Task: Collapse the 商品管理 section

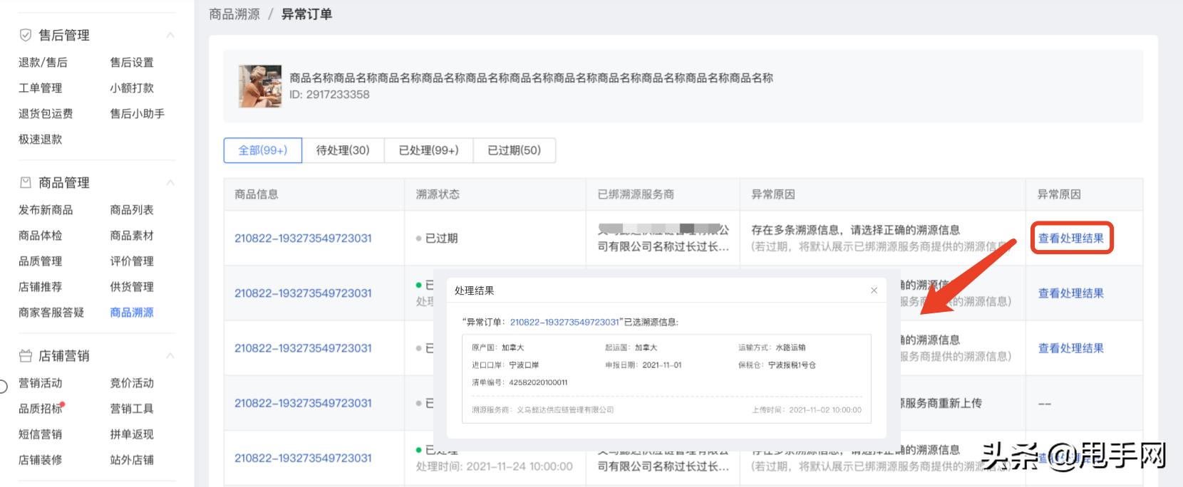Action: coord(170,182)
